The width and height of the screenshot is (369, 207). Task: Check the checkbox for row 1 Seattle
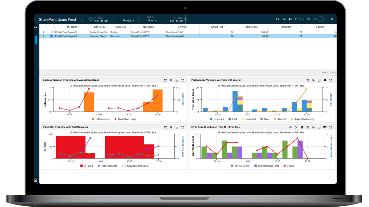(51, 32)
